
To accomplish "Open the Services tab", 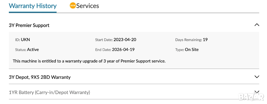I will [x=87, y=6].
